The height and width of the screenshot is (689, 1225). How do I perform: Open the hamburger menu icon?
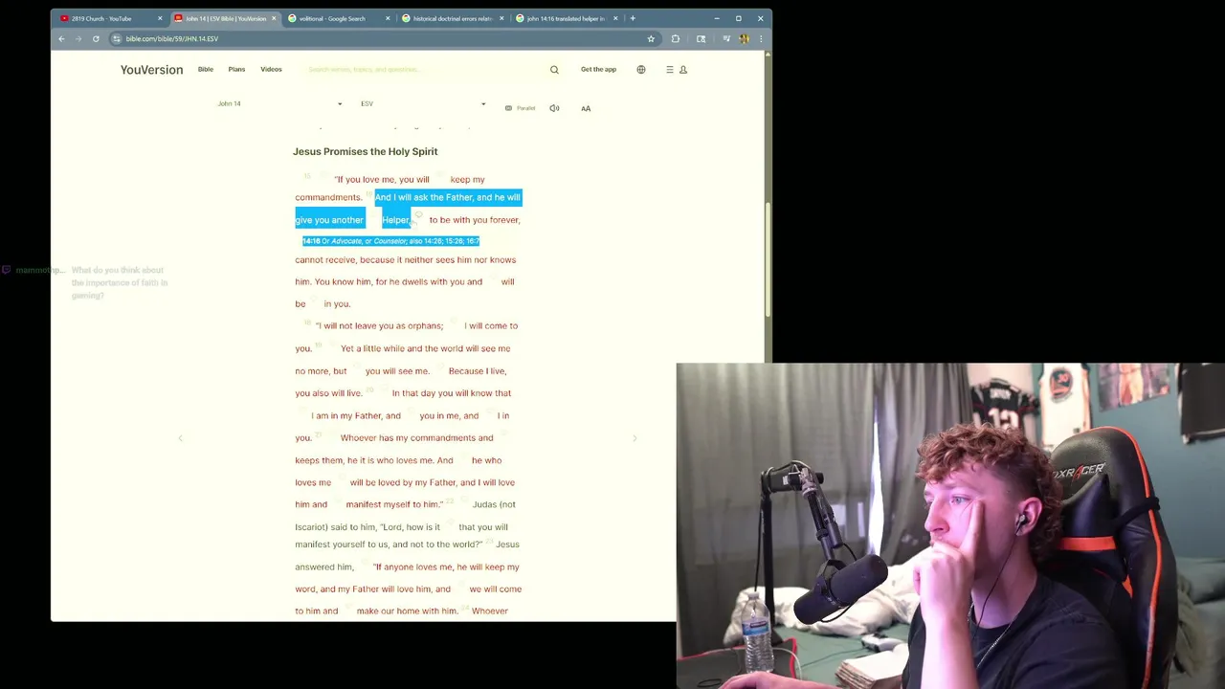670,70
